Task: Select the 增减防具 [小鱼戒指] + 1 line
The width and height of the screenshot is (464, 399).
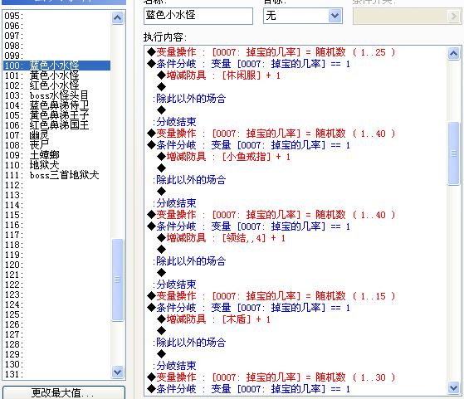Action: pyautogui.click(x=224, y=157)
